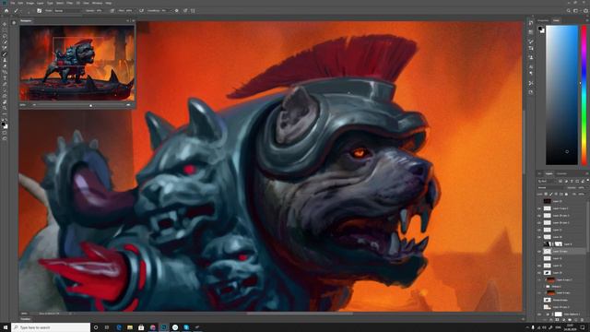The image size is (590, 332).
Task: Toggle layer filtering switch in Layers panel
Action: click(x=588, y=181)
